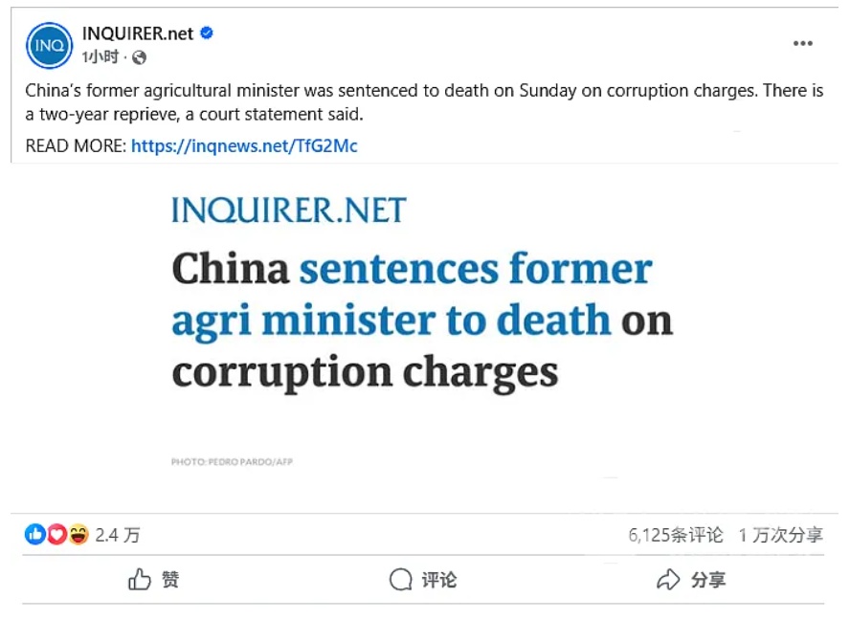The height and width of the screenshot is (620, 850).
Task: Open the three-dot post options menu
Action: (x=802, y=44)
